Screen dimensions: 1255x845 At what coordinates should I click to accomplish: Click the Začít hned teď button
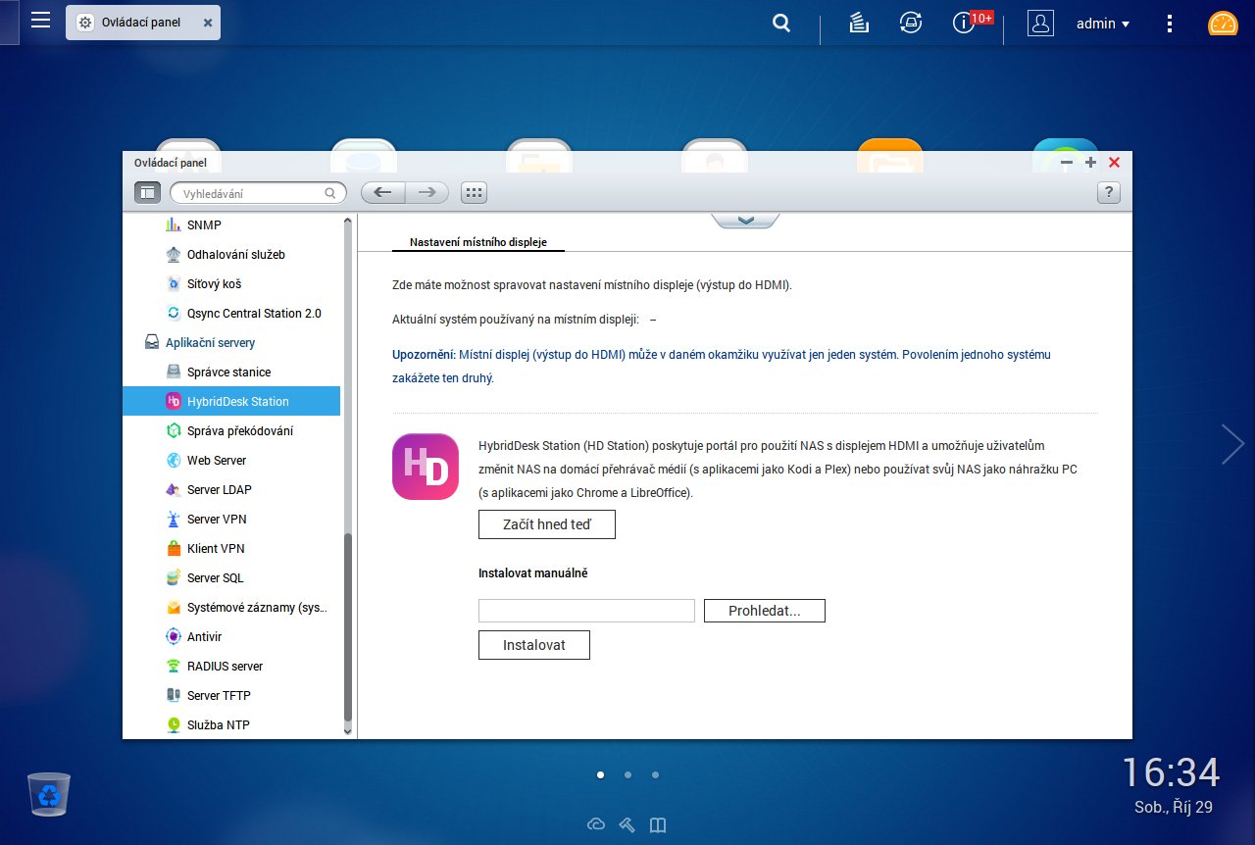(x=546, y=524)
